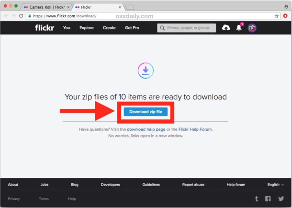Image resolution: width=292 pixels, height=208 pixels.
Task: Go forward in browser history
Action: click(x=13, y=16)
